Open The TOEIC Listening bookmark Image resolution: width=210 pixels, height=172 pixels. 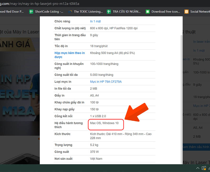[86, 12]
